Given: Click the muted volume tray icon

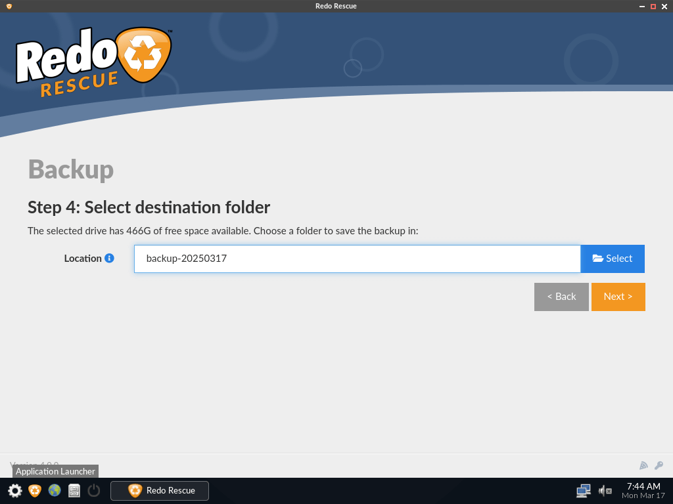Looking at the screenshot, I should [x=605, y=491].
